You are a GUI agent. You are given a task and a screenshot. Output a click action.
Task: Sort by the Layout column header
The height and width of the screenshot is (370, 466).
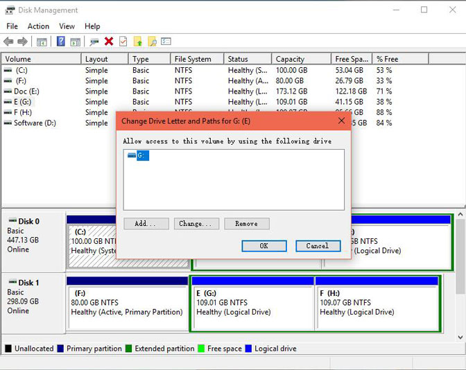tap(105, 59)
